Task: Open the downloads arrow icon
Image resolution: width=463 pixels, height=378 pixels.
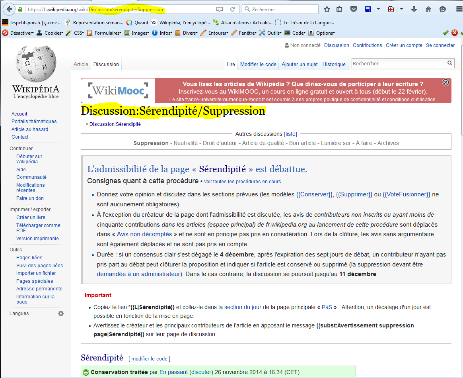Action: [x=414, y=9]
